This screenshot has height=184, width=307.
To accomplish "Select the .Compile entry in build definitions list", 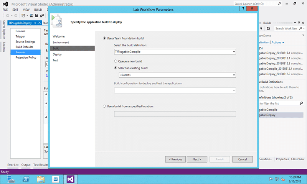I will [x=268, y=110].
